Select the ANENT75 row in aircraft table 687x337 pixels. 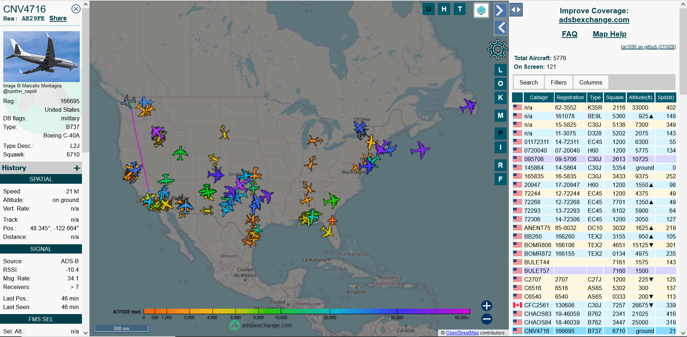[x=594, y=228]
